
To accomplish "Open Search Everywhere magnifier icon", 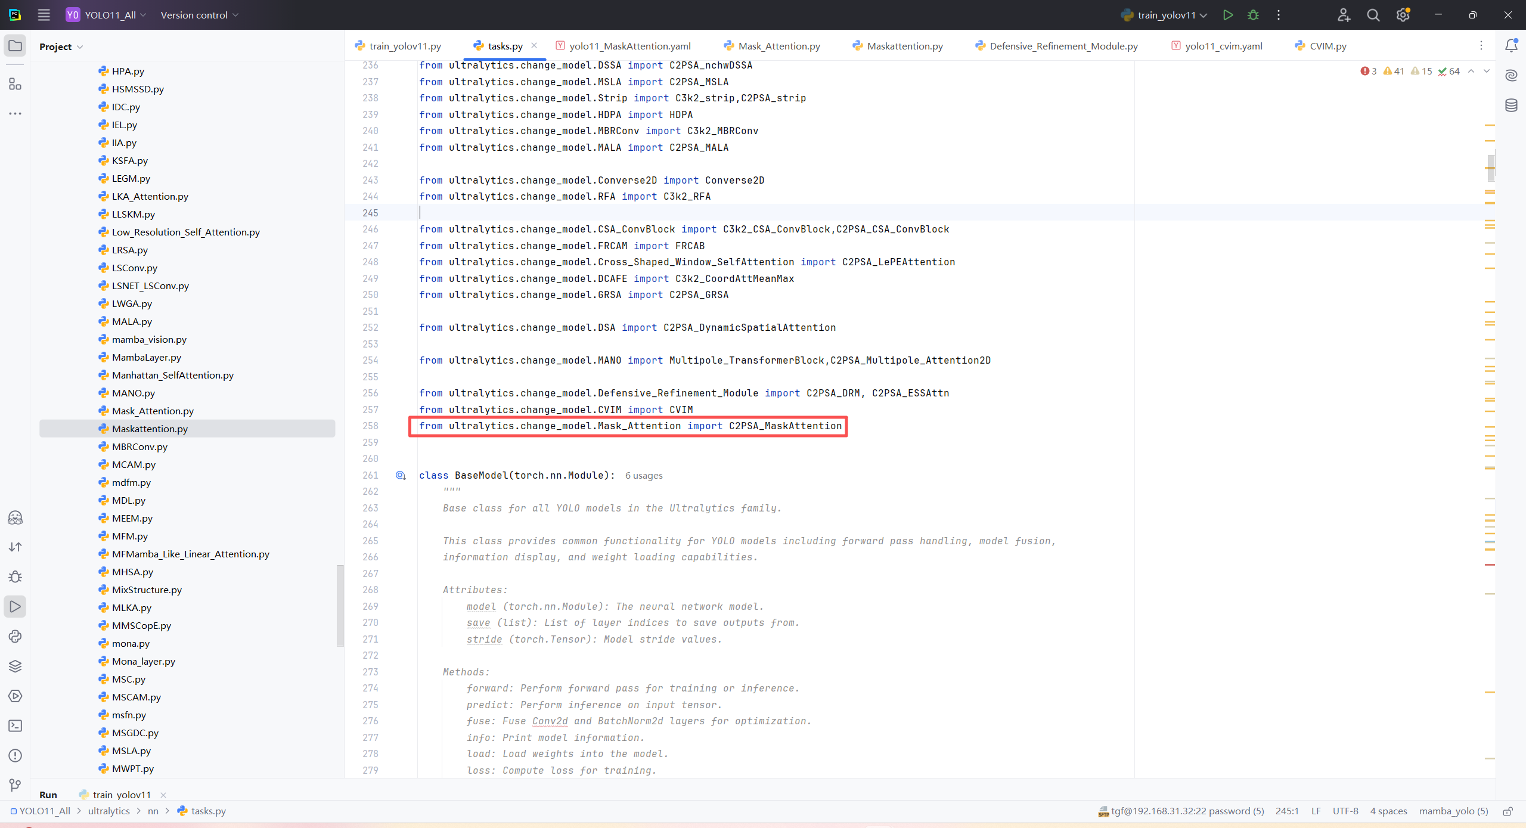I will coord(1373,15).
